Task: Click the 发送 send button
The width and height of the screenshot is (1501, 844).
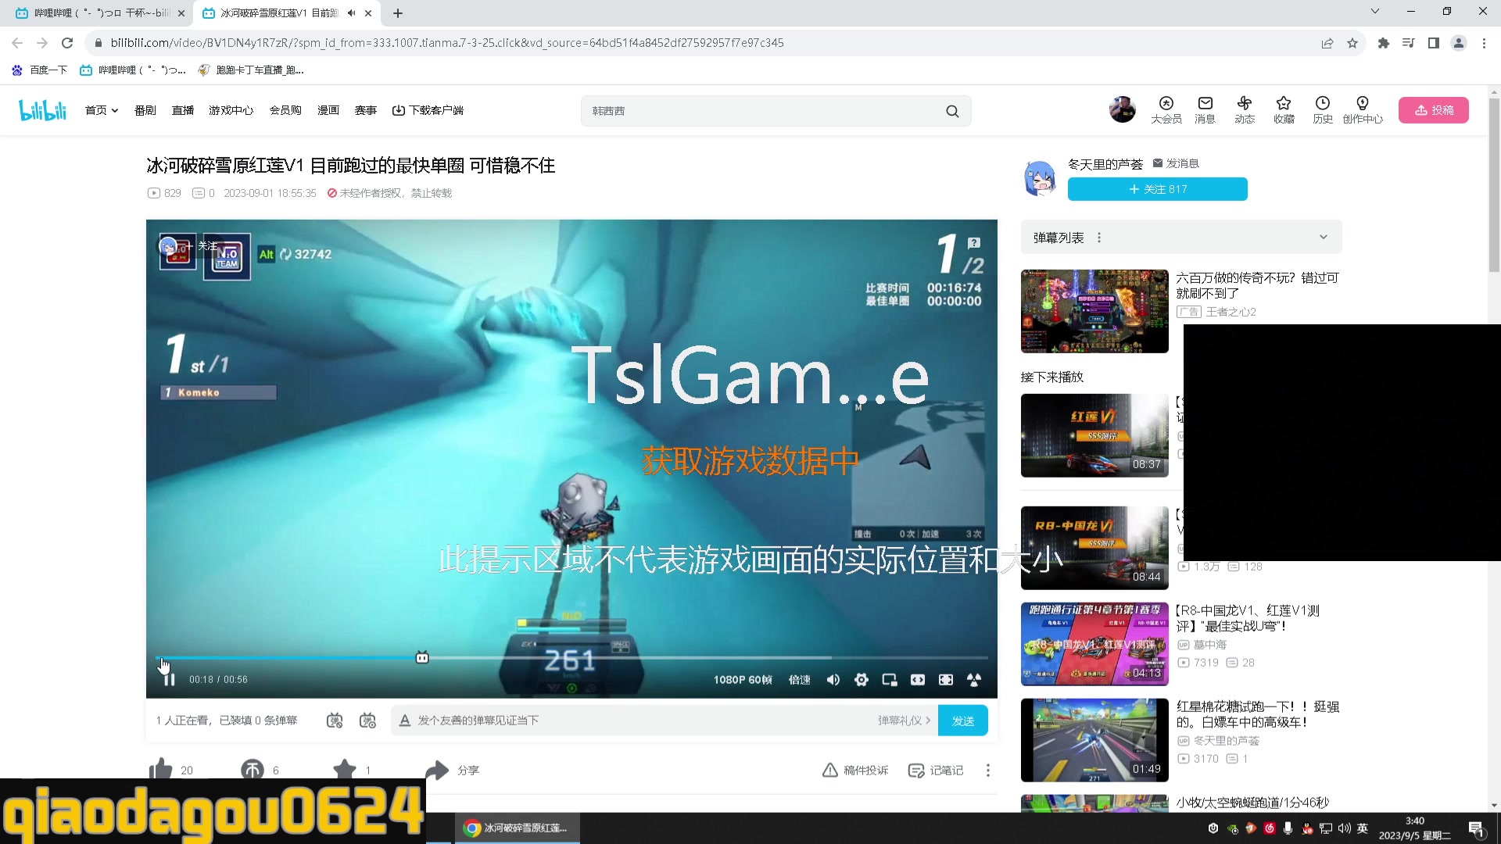Action: 963,721
